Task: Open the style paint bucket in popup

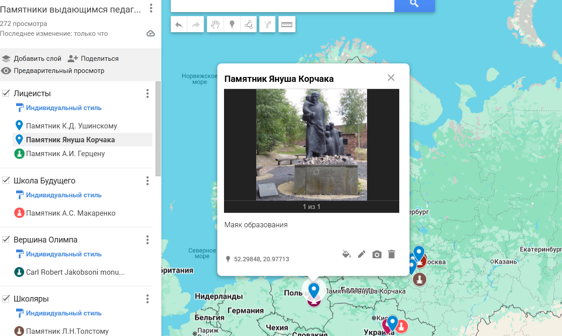Action: tap(346, 254)
